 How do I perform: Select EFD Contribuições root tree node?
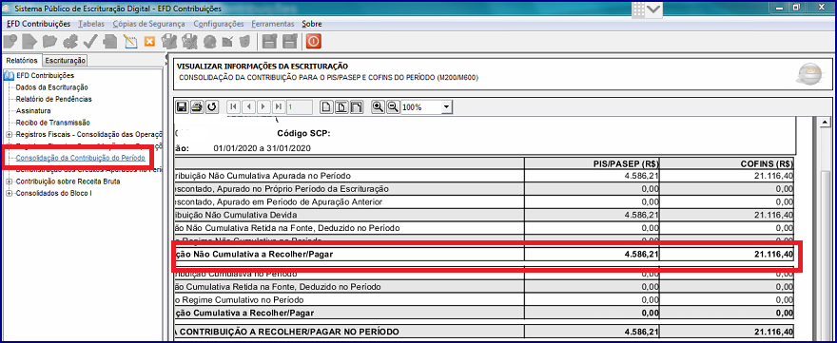coord(45,75)
